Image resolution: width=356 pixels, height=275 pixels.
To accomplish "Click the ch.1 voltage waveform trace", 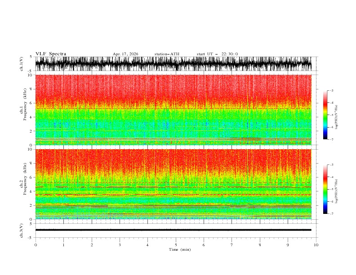I will [173, 64].
